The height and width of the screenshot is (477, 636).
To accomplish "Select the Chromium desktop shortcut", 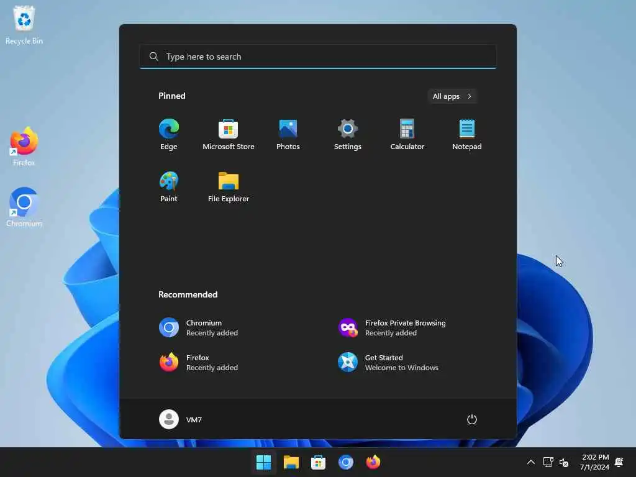I will pyautogui.click(x=24, y=207).
